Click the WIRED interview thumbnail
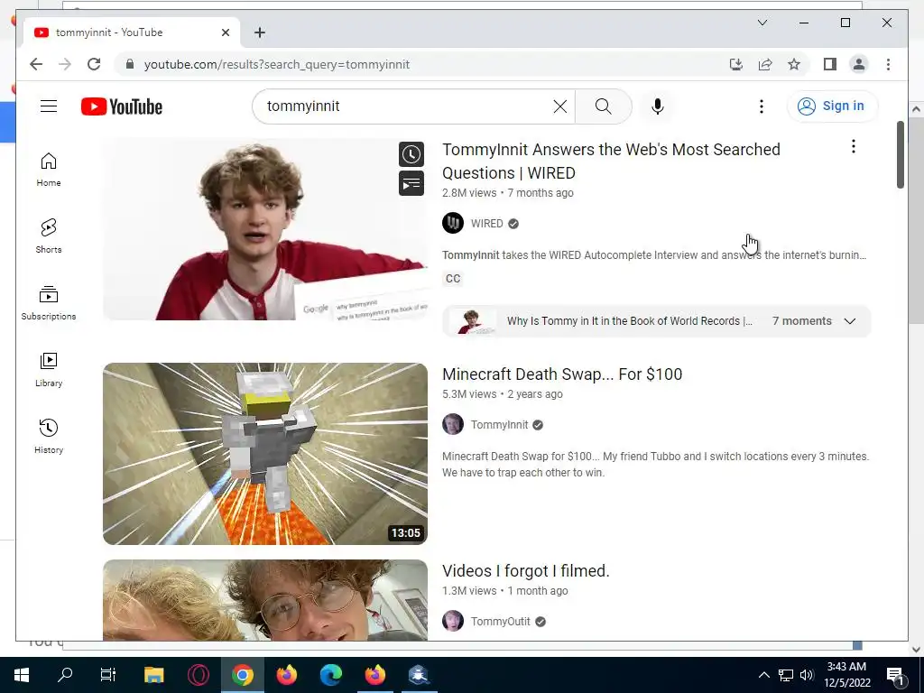Screen dimensions: 924x693 point(265,228)
